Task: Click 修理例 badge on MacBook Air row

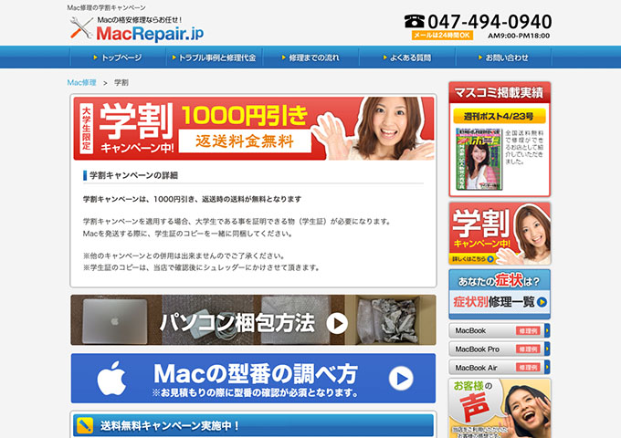Action: tap(528, 368)
